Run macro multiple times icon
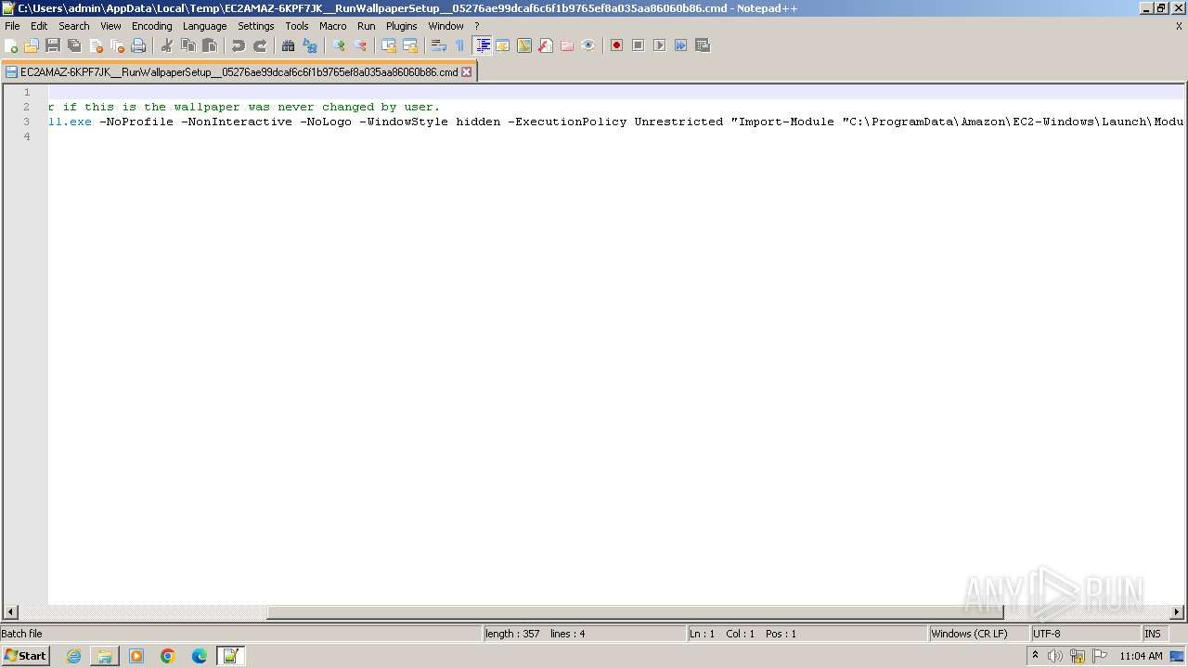The width and height of the screenshot is (1188, 668). click(x=680, y=45)
